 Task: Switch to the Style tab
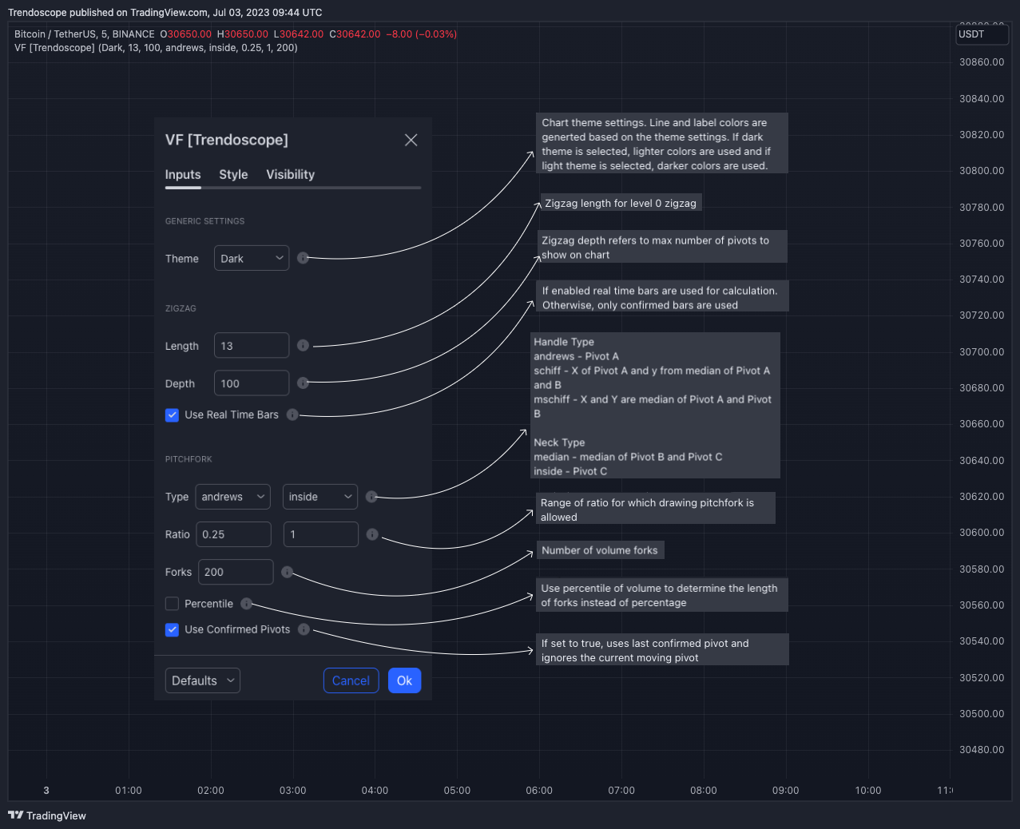point(233,174)
